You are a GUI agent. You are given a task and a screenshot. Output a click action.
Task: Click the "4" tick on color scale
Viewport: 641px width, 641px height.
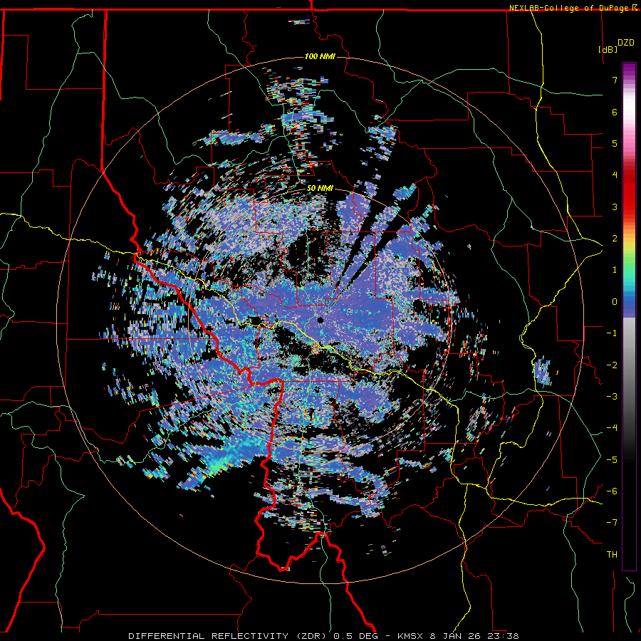(x=615, y=175)
